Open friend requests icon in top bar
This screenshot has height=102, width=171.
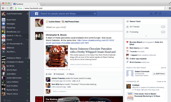tap(151, 14)
